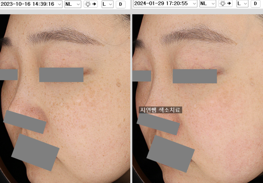The image size is (263, 183).
Task: Expand the NL mode dropdown in left panel
Action: (72, 4)
